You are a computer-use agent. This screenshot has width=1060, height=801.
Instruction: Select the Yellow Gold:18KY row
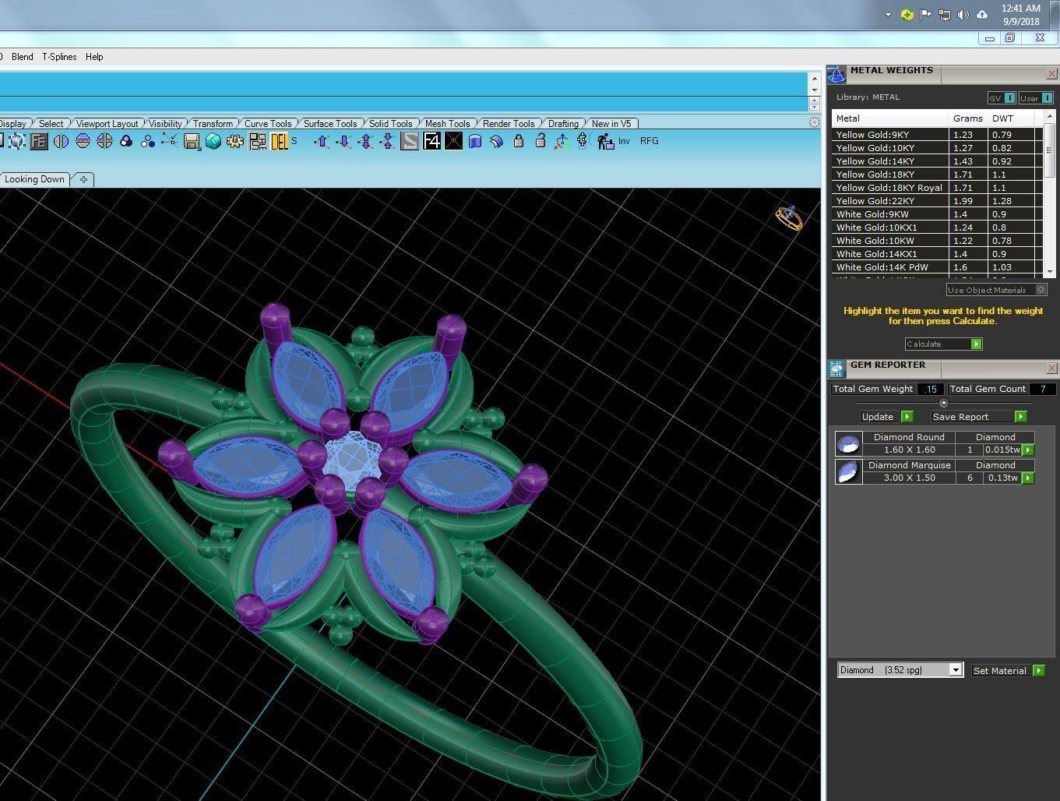[x=937, y=175]
